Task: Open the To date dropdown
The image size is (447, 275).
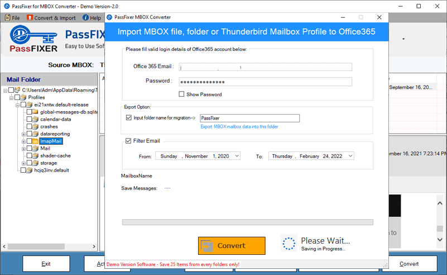Action: point(350,156)
